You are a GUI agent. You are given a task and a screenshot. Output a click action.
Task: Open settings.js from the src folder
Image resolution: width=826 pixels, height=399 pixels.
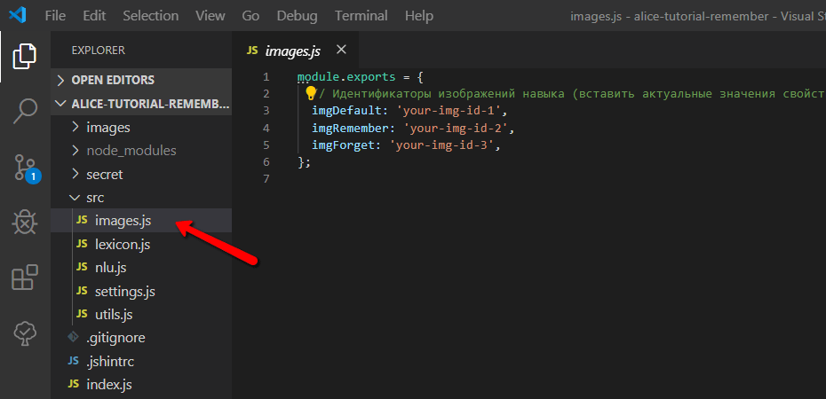[x=125, y=291]
